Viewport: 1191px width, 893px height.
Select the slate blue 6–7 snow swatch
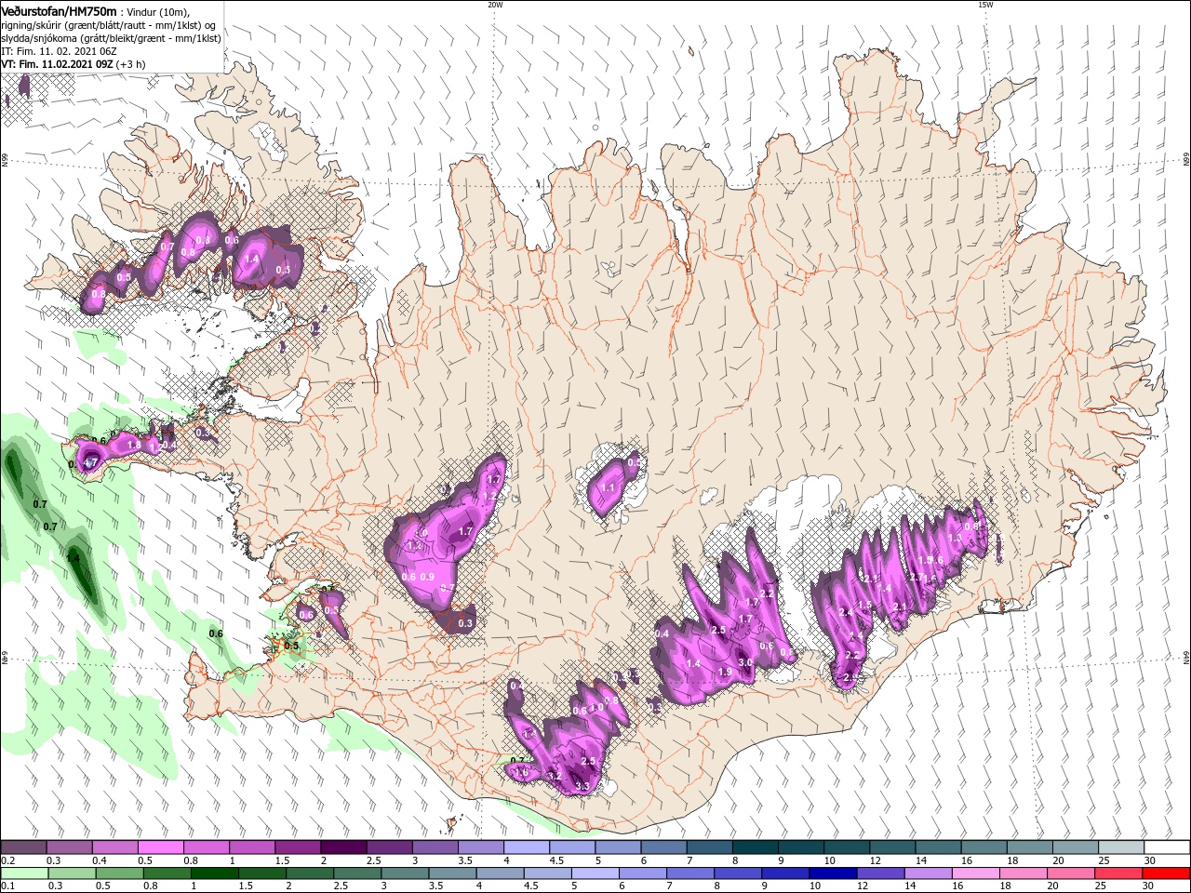(x=663, y=847)
